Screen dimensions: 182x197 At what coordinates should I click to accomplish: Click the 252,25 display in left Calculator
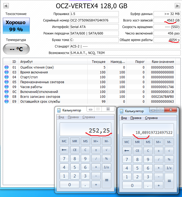point(85,129)
